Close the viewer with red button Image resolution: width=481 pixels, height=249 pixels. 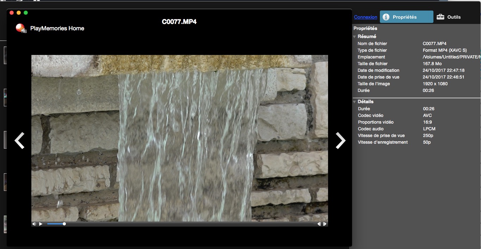12,13
